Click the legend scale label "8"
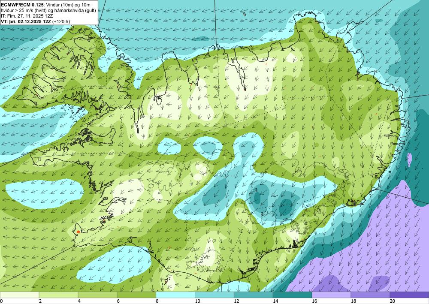This screenshot has height=304, width=429. pyautogui.click(x=157, y=301)
